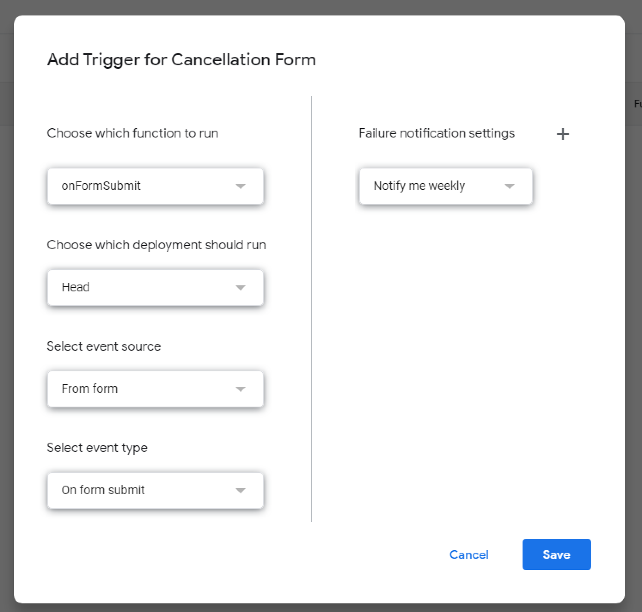Add another failure notification with plus icon
Screen dimensions: 642x612
coord(563,134)
